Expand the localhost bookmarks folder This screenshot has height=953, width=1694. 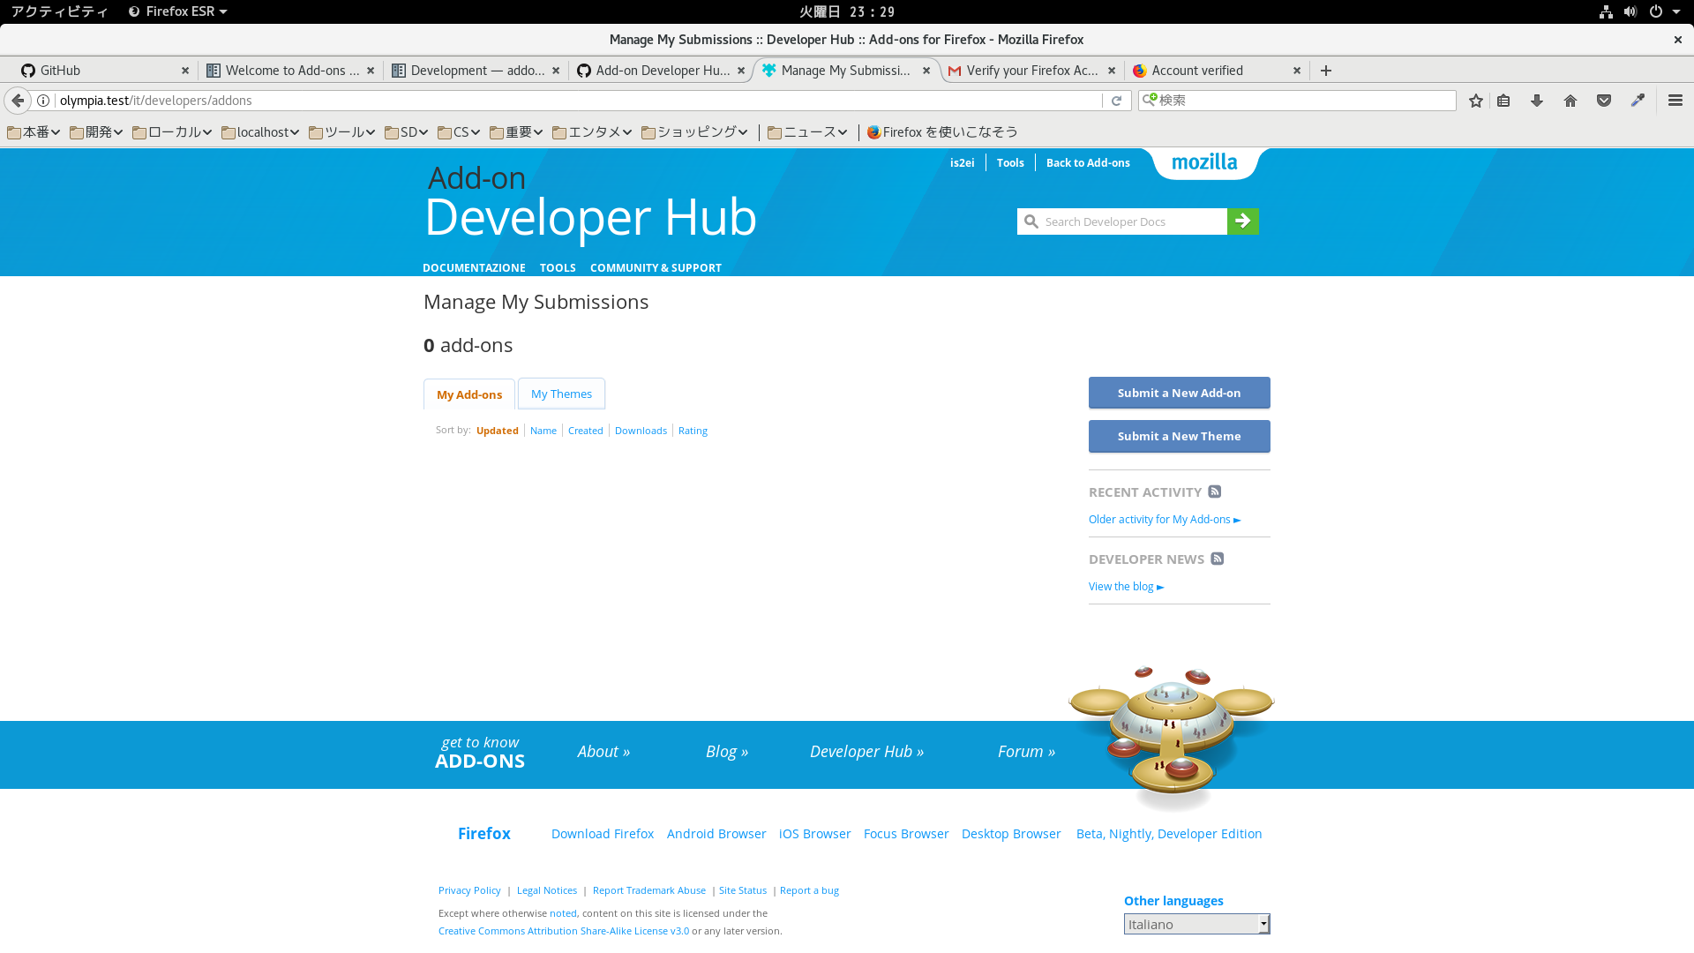(260, 132)
